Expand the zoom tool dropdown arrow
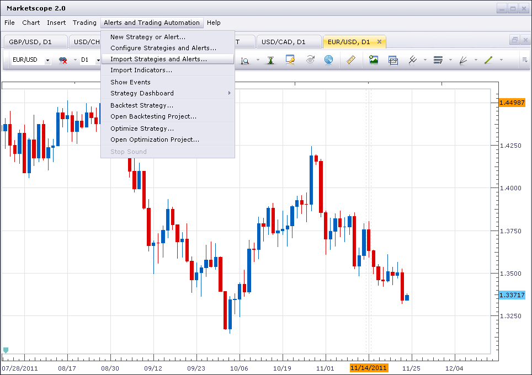This screenshot has height=375, width=532. point(258,60)
